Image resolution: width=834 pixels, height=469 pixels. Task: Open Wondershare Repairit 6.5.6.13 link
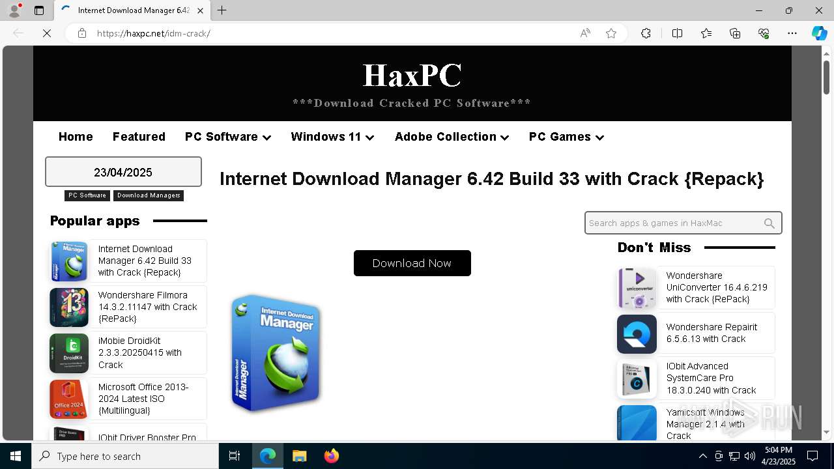click(712, 333)
